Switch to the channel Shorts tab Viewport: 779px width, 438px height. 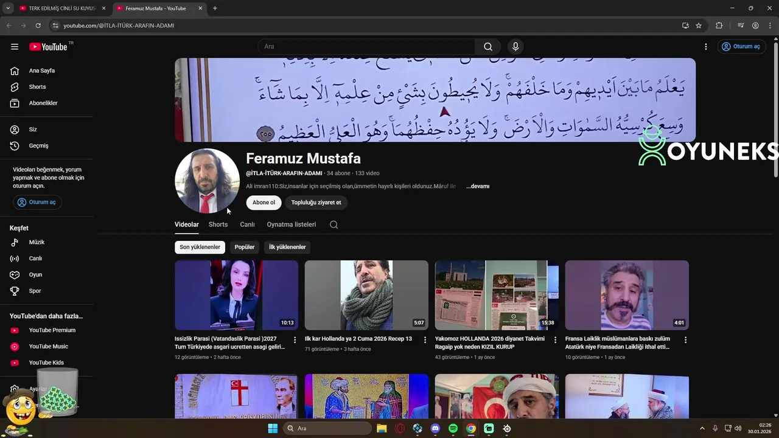click(218, 224)
